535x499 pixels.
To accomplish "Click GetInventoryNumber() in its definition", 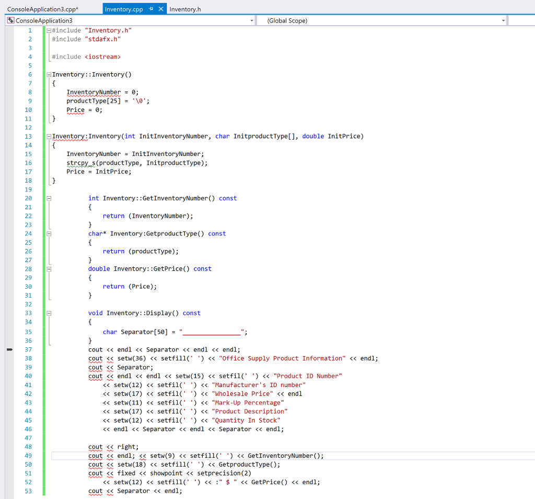I will pos(179,198).
